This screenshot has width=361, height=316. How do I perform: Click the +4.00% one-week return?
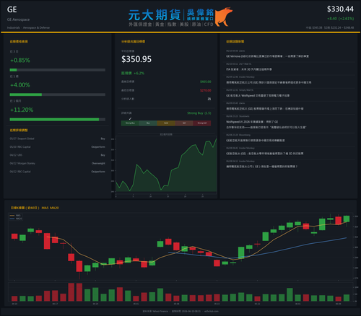pos(20,85)
